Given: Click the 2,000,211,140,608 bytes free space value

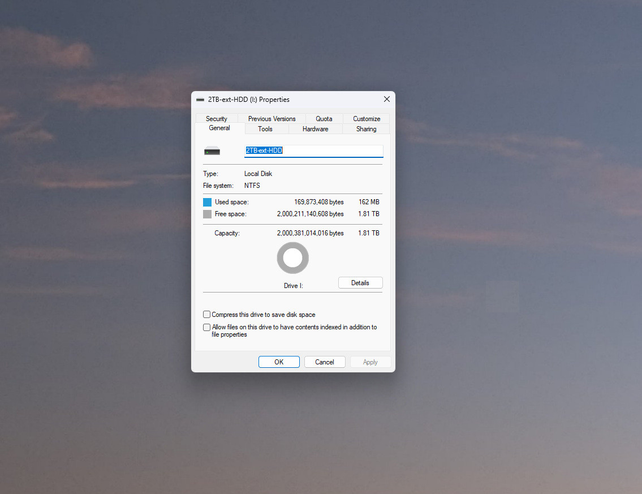Looking at the screenshot, I should point(310,214).
